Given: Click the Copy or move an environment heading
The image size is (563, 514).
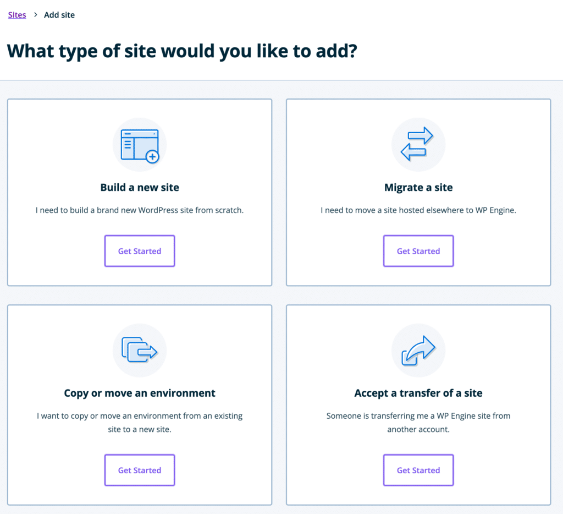Looking at the screenshot, I should pyautogui.click(x=140, y=393).
